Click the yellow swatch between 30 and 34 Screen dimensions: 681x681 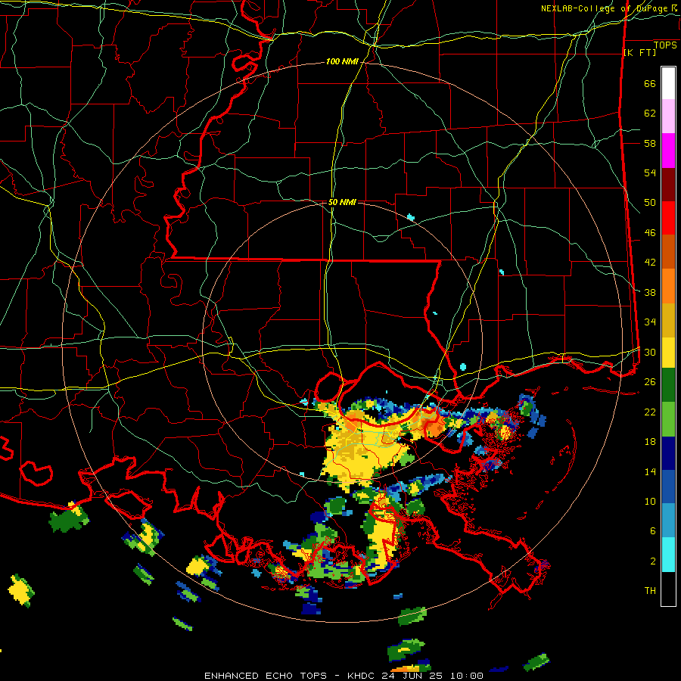point(668,353)
